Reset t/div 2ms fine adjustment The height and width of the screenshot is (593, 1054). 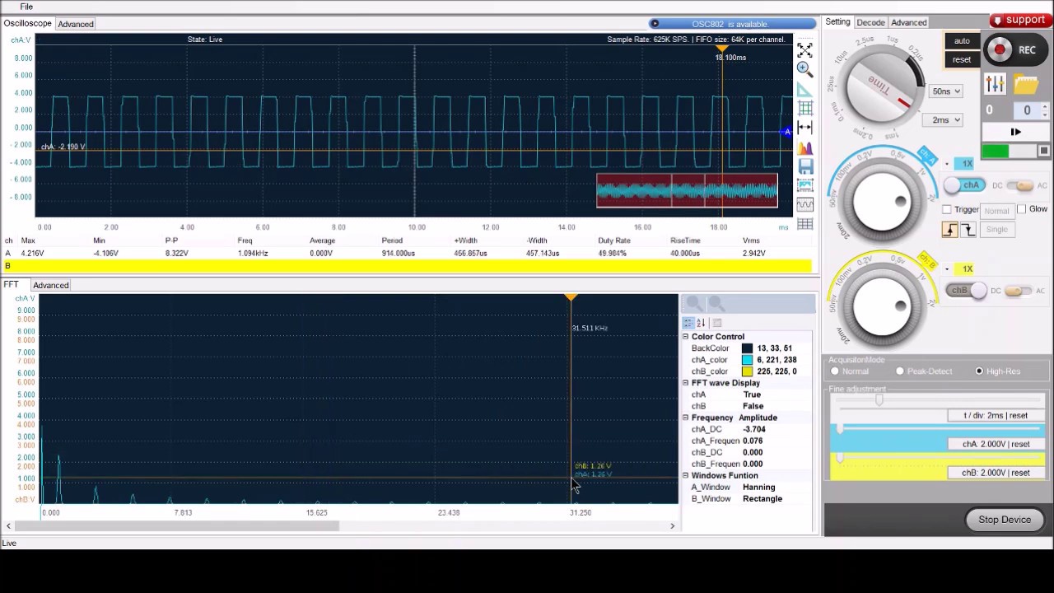(996, 416)
